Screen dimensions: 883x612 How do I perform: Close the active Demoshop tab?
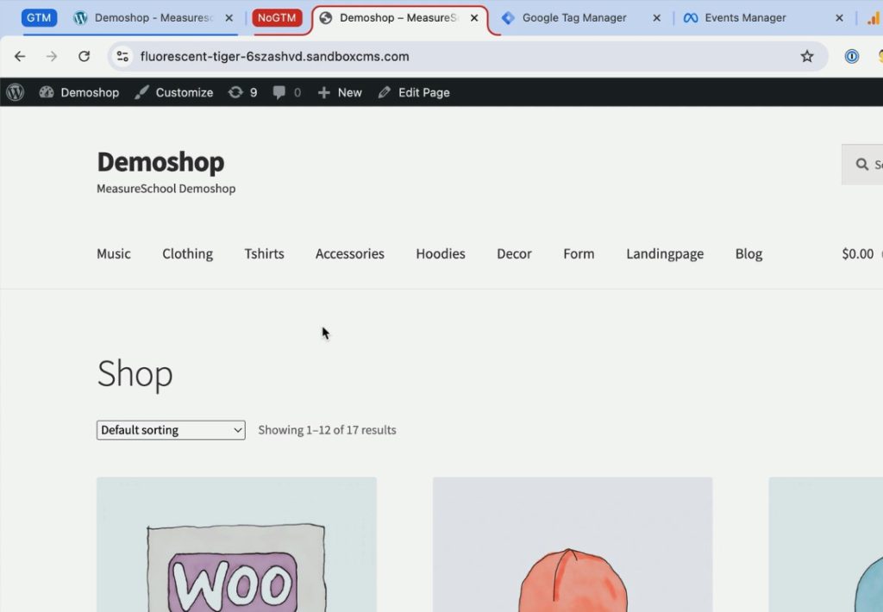click(x=474, y=18)
